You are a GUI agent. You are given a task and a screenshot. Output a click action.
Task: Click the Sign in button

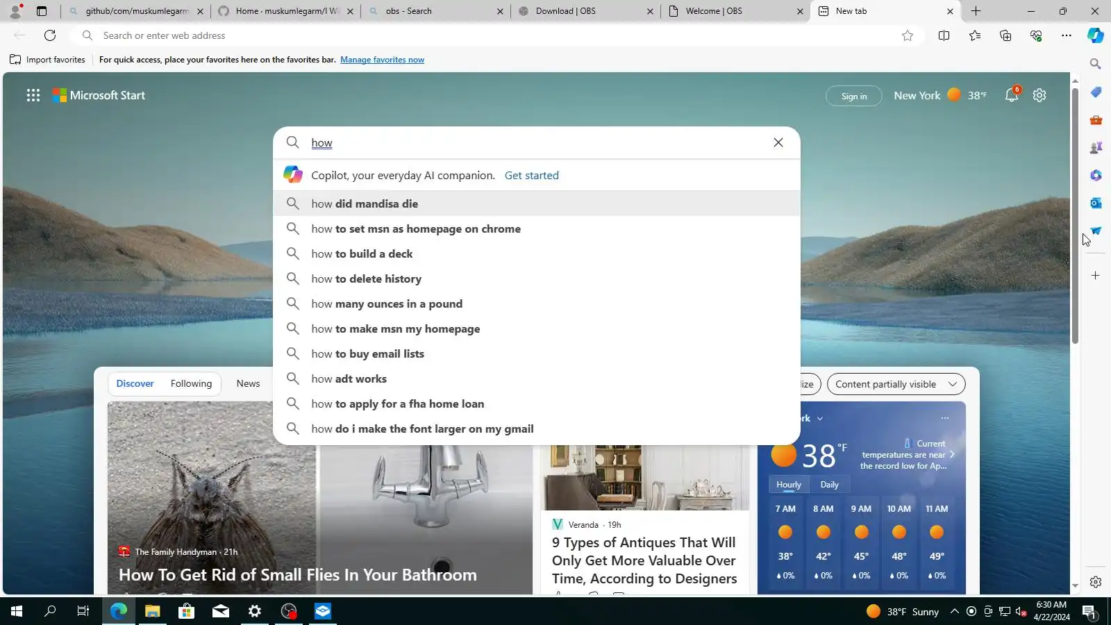(x=854, y=96)
